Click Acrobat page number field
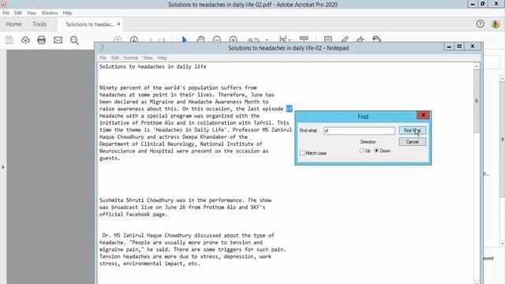 tap(151, 40)
